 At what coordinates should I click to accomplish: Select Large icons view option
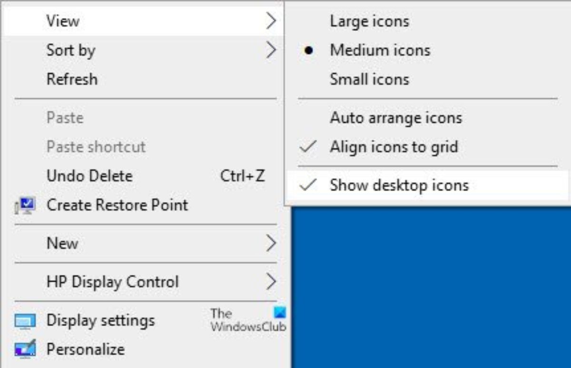[x=369, y=21]
